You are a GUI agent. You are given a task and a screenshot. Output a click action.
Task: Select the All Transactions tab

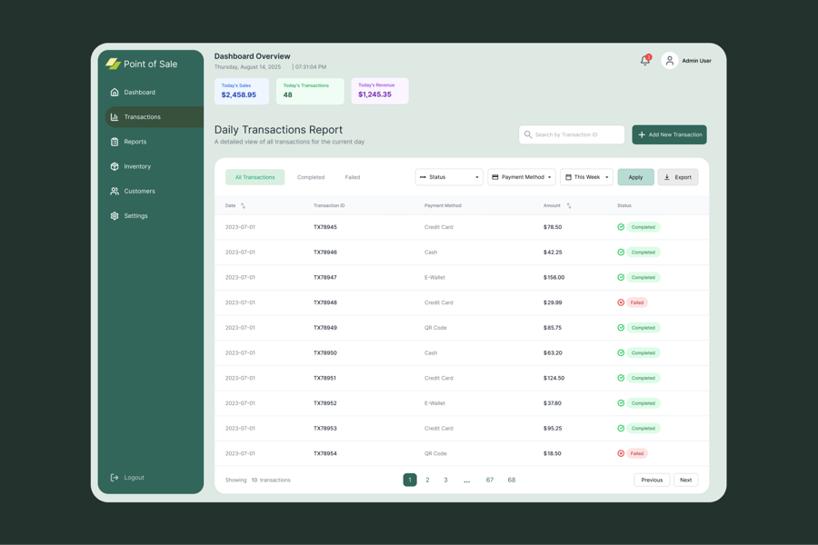point(255,177)
